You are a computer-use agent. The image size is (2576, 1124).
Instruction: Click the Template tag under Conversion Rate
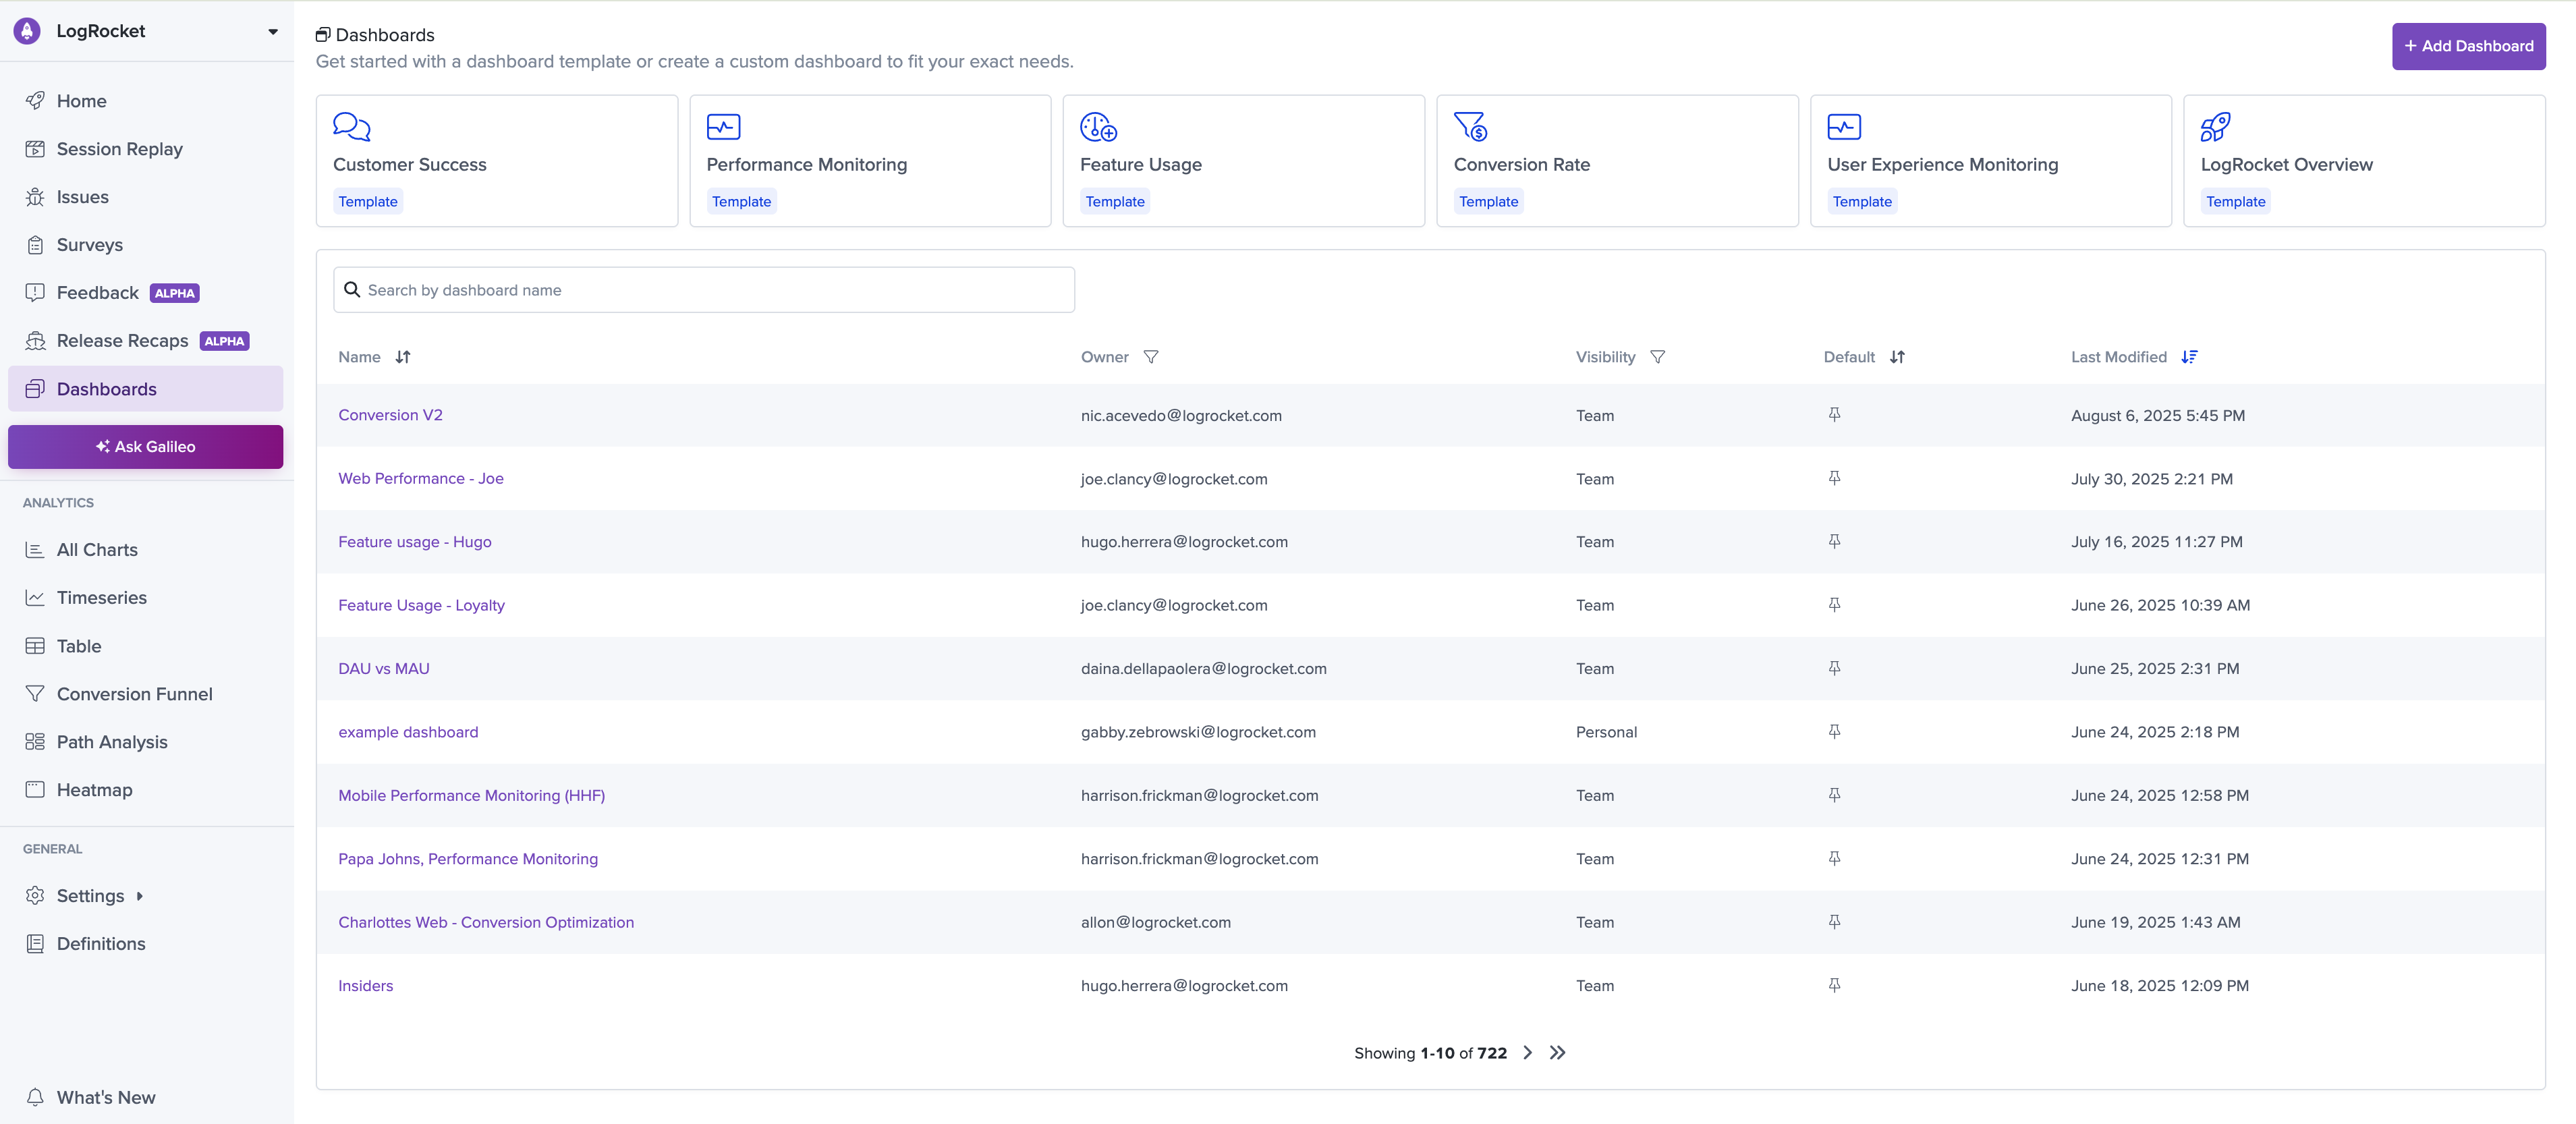(x=1488, y=202)
